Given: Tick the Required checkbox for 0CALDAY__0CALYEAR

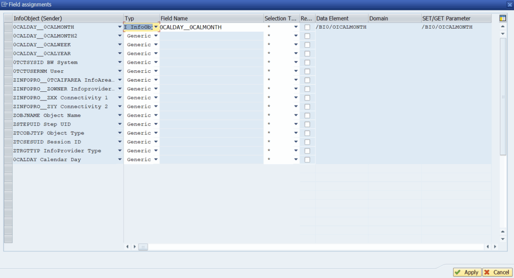Looking at the screenshot, I should pos(307,54).
